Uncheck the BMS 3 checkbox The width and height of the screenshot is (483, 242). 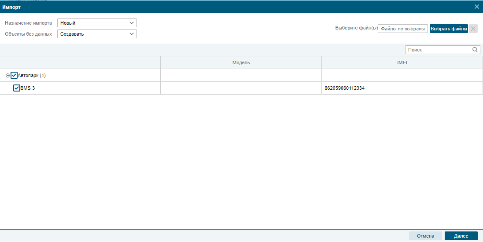[17, 88]
